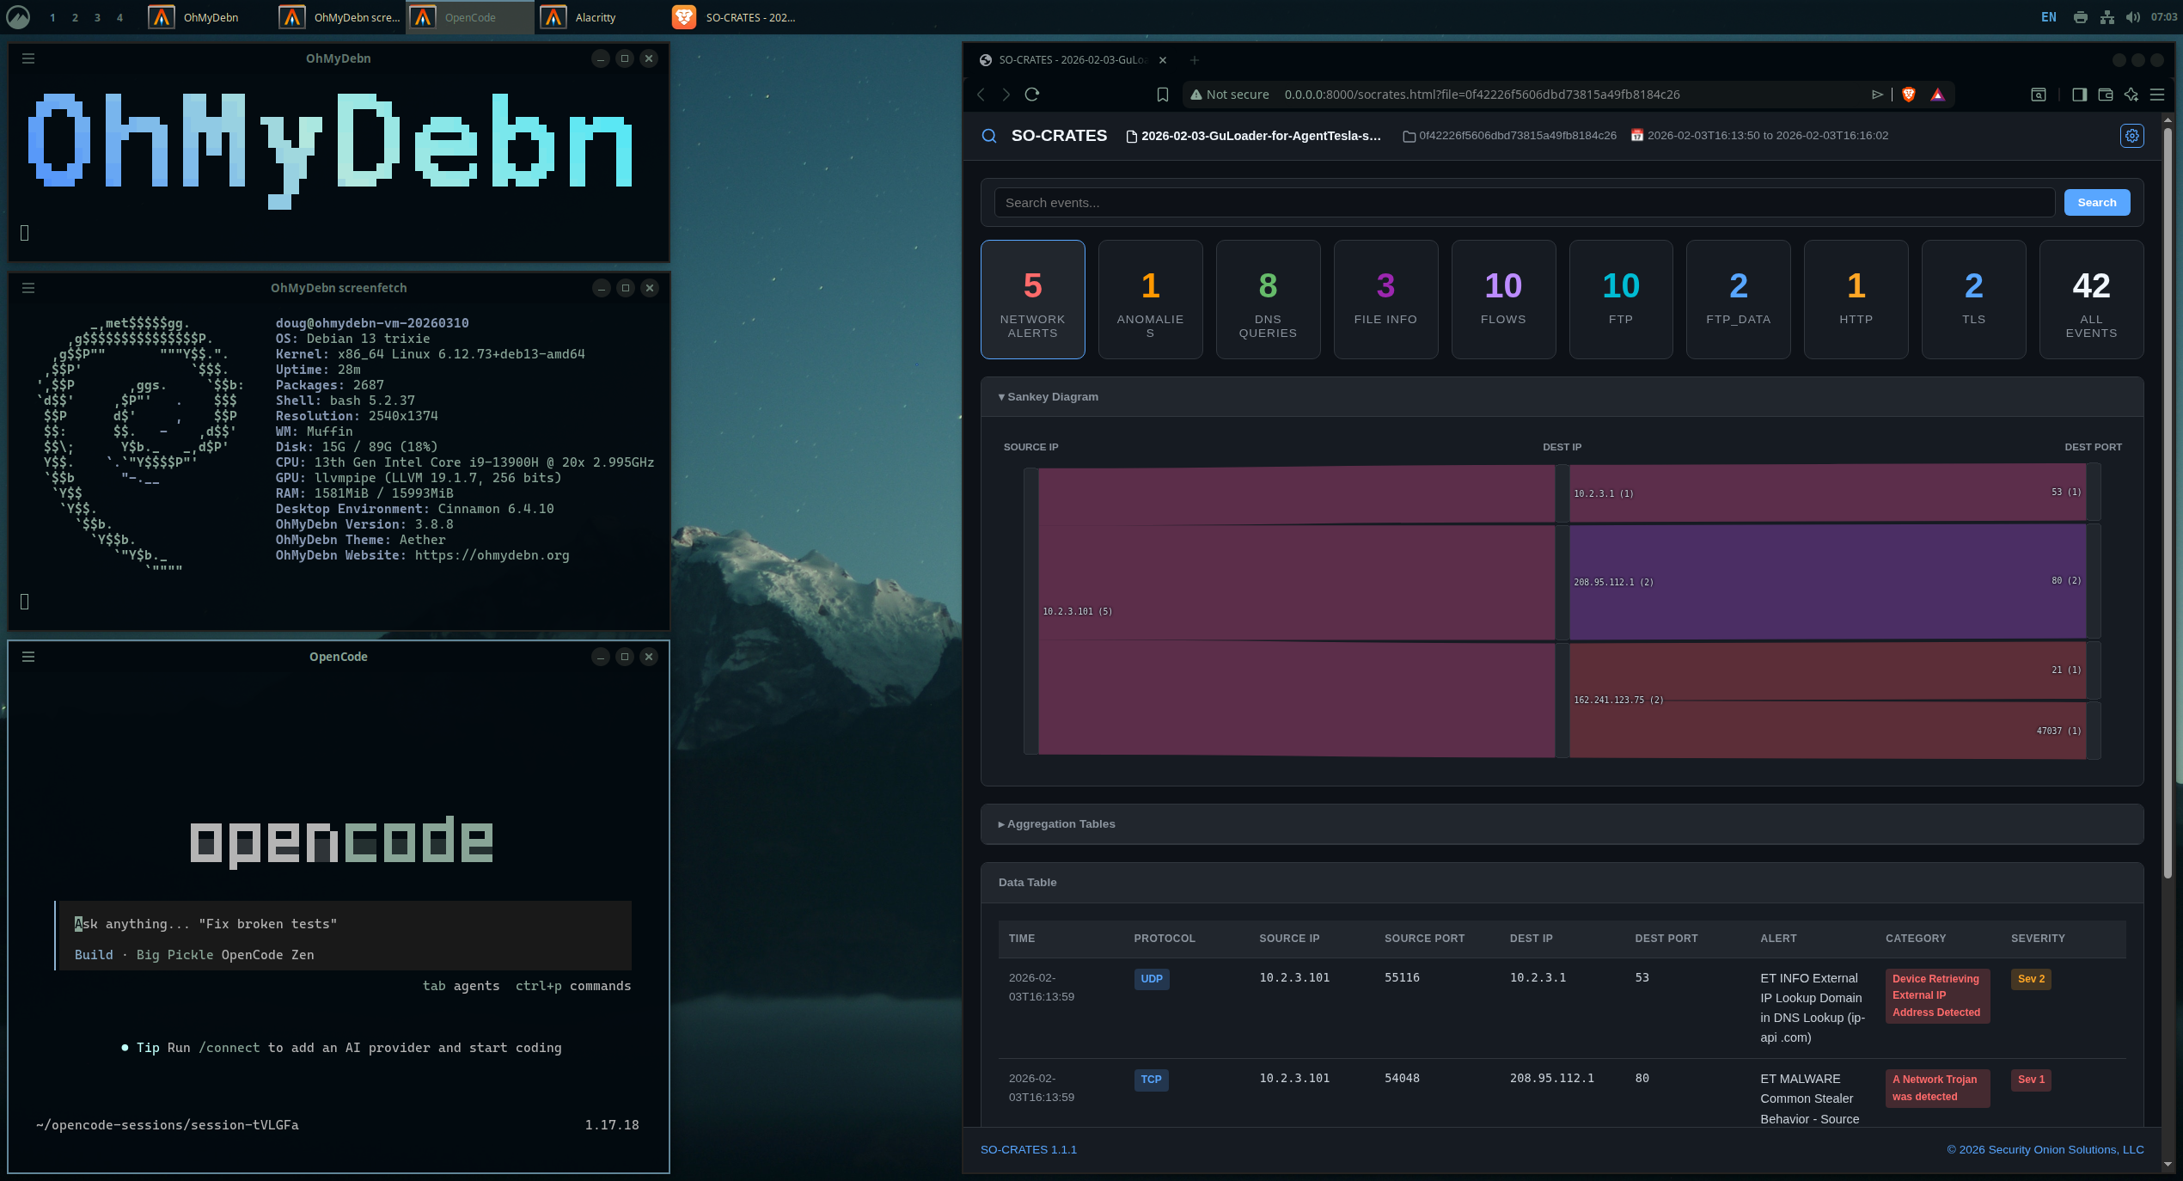2183x1181 pixels.
Task: Open the Leo AI sparkle icon
Action: [2131, 95]
